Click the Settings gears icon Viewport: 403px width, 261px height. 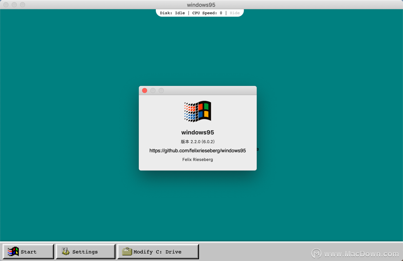[x=66, y=251]
